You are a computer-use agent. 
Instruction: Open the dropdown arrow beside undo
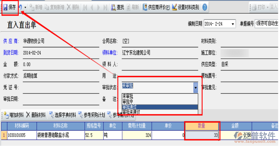coord(25,7)
